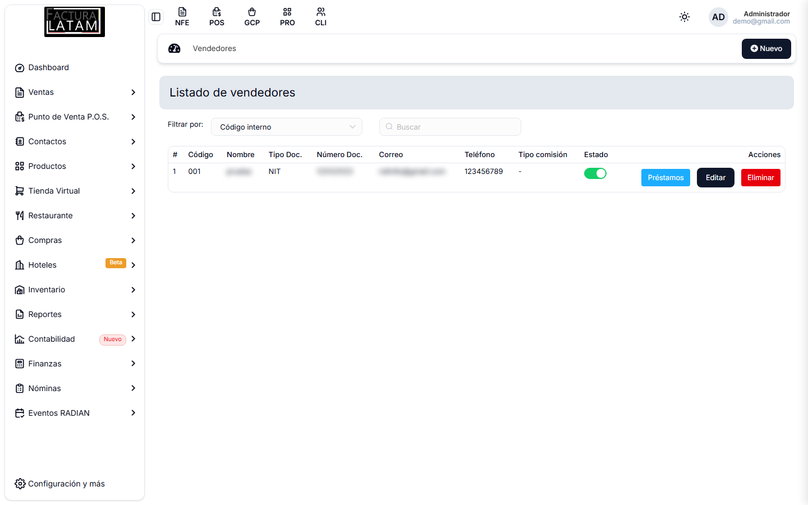The width and height of the screenshot is (808, 505).
Task: Click the Factura Latam logo
Action: coord(75,22)
